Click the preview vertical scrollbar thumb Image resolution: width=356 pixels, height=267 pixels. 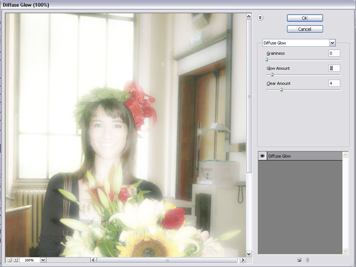point(249,96)
